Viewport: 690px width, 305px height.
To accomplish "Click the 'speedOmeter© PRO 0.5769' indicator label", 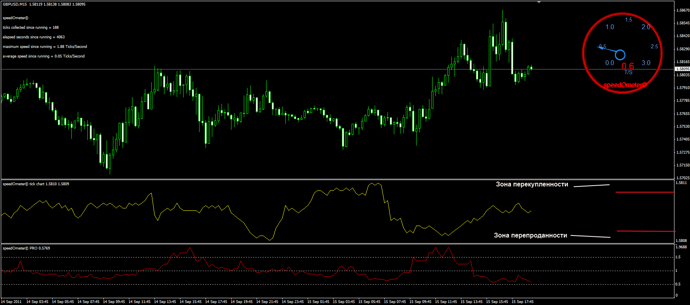I will (26, 248).
